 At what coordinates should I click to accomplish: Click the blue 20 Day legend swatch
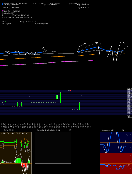tap(3, 4)
